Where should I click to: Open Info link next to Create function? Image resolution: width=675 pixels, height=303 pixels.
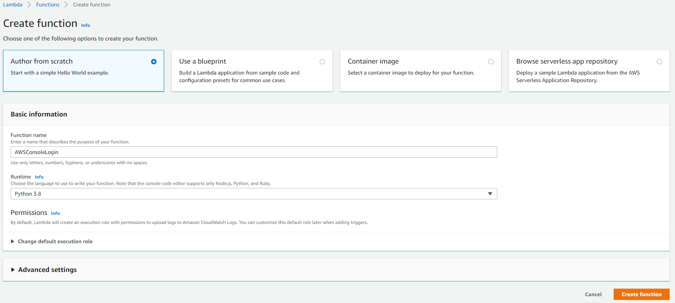coord(86,25)
